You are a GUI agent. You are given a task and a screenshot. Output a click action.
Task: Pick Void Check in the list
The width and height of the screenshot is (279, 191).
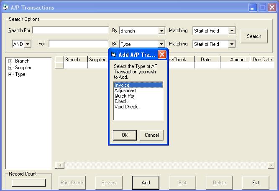[126, 107]
